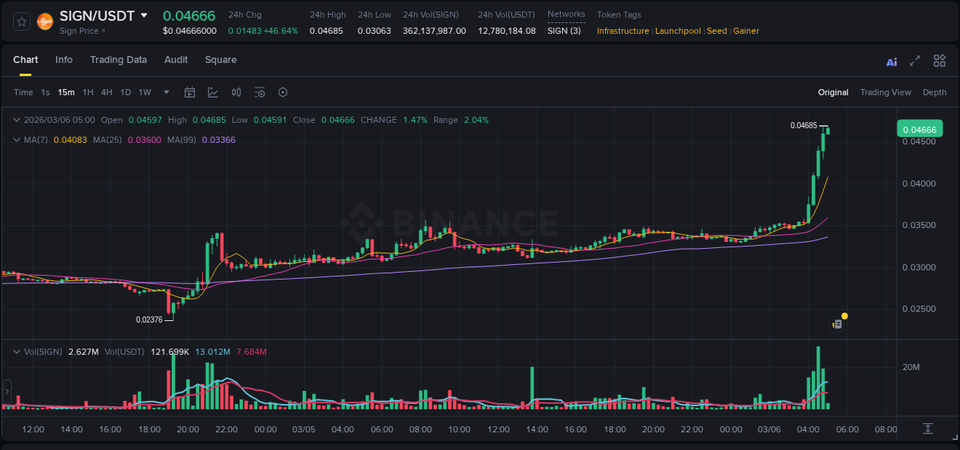Open the SIGN/USDT pair selector dropdown
This screenshot has width=960, height=450.
click(x=144, y=15)
